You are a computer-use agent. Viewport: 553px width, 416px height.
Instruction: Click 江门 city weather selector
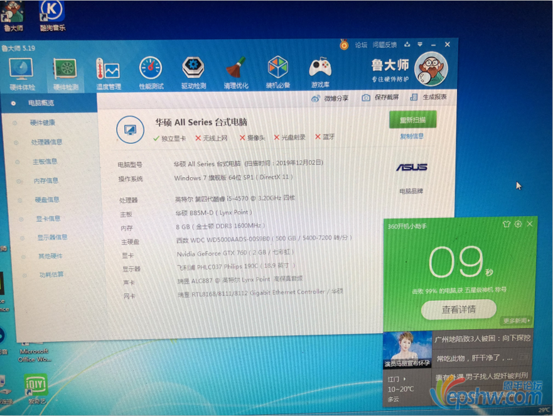pyautogui.click(x=397, y=379)
